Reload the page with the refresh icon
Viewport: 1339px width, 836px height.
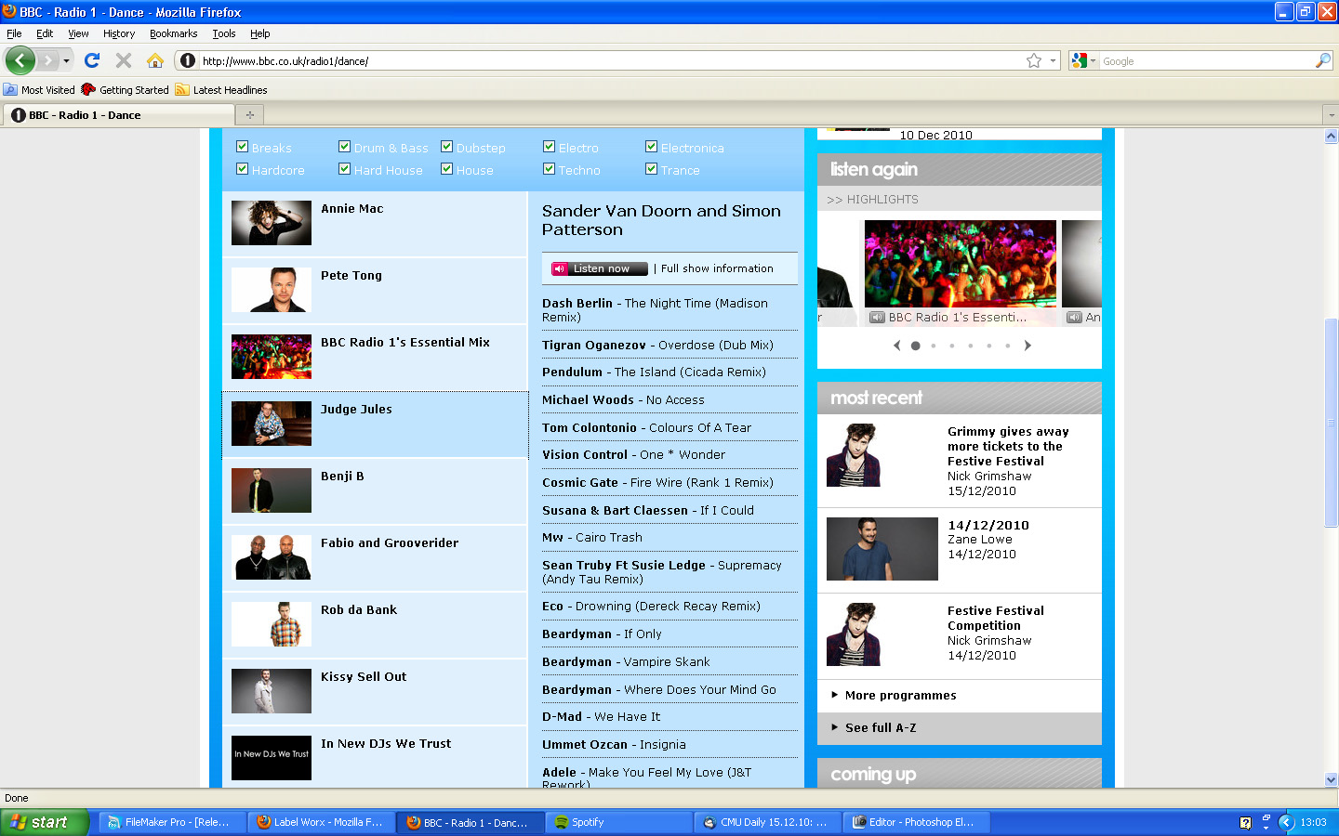[91, 60]
